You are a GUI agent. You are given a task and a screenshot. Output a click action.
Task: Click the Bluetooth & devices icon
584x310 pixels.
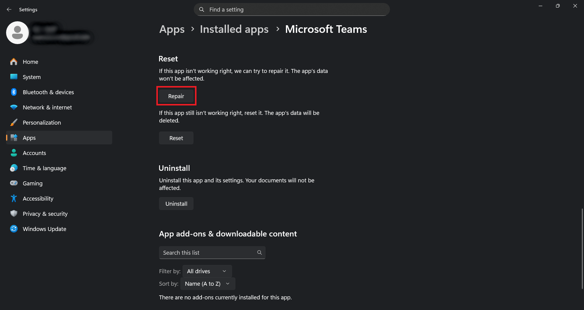(x=14, y=92)
